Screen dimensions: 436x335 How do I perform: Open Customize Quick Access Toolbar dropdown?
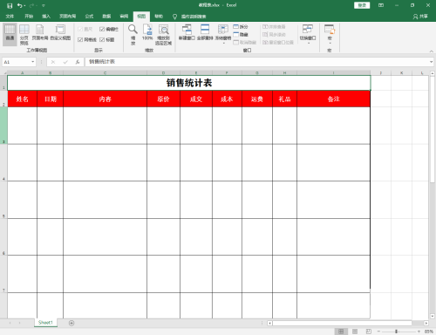pyautogui.click(x=44, y=5)
